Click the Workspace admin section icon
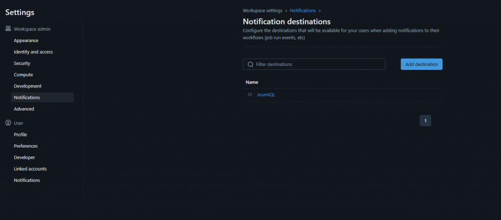 click(x=8, y=29)
